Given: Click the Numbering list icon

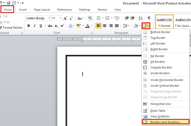Looking at the screenshot, I should tap(107, 18).
